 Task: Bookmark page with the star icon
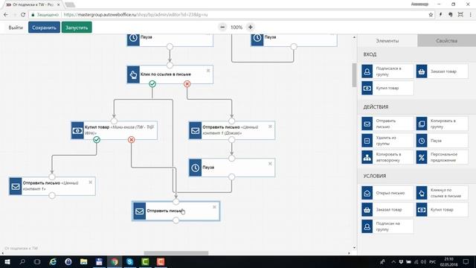(431, 15)
